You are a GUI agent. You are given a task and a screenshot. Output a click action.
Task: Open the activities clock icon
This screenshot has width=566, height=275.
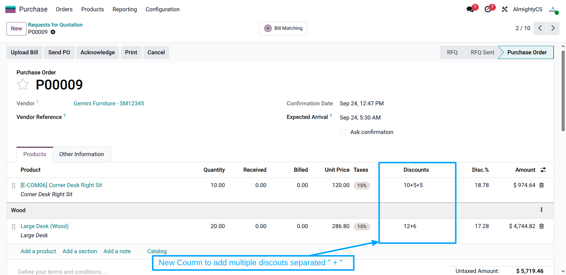point(488,9)
